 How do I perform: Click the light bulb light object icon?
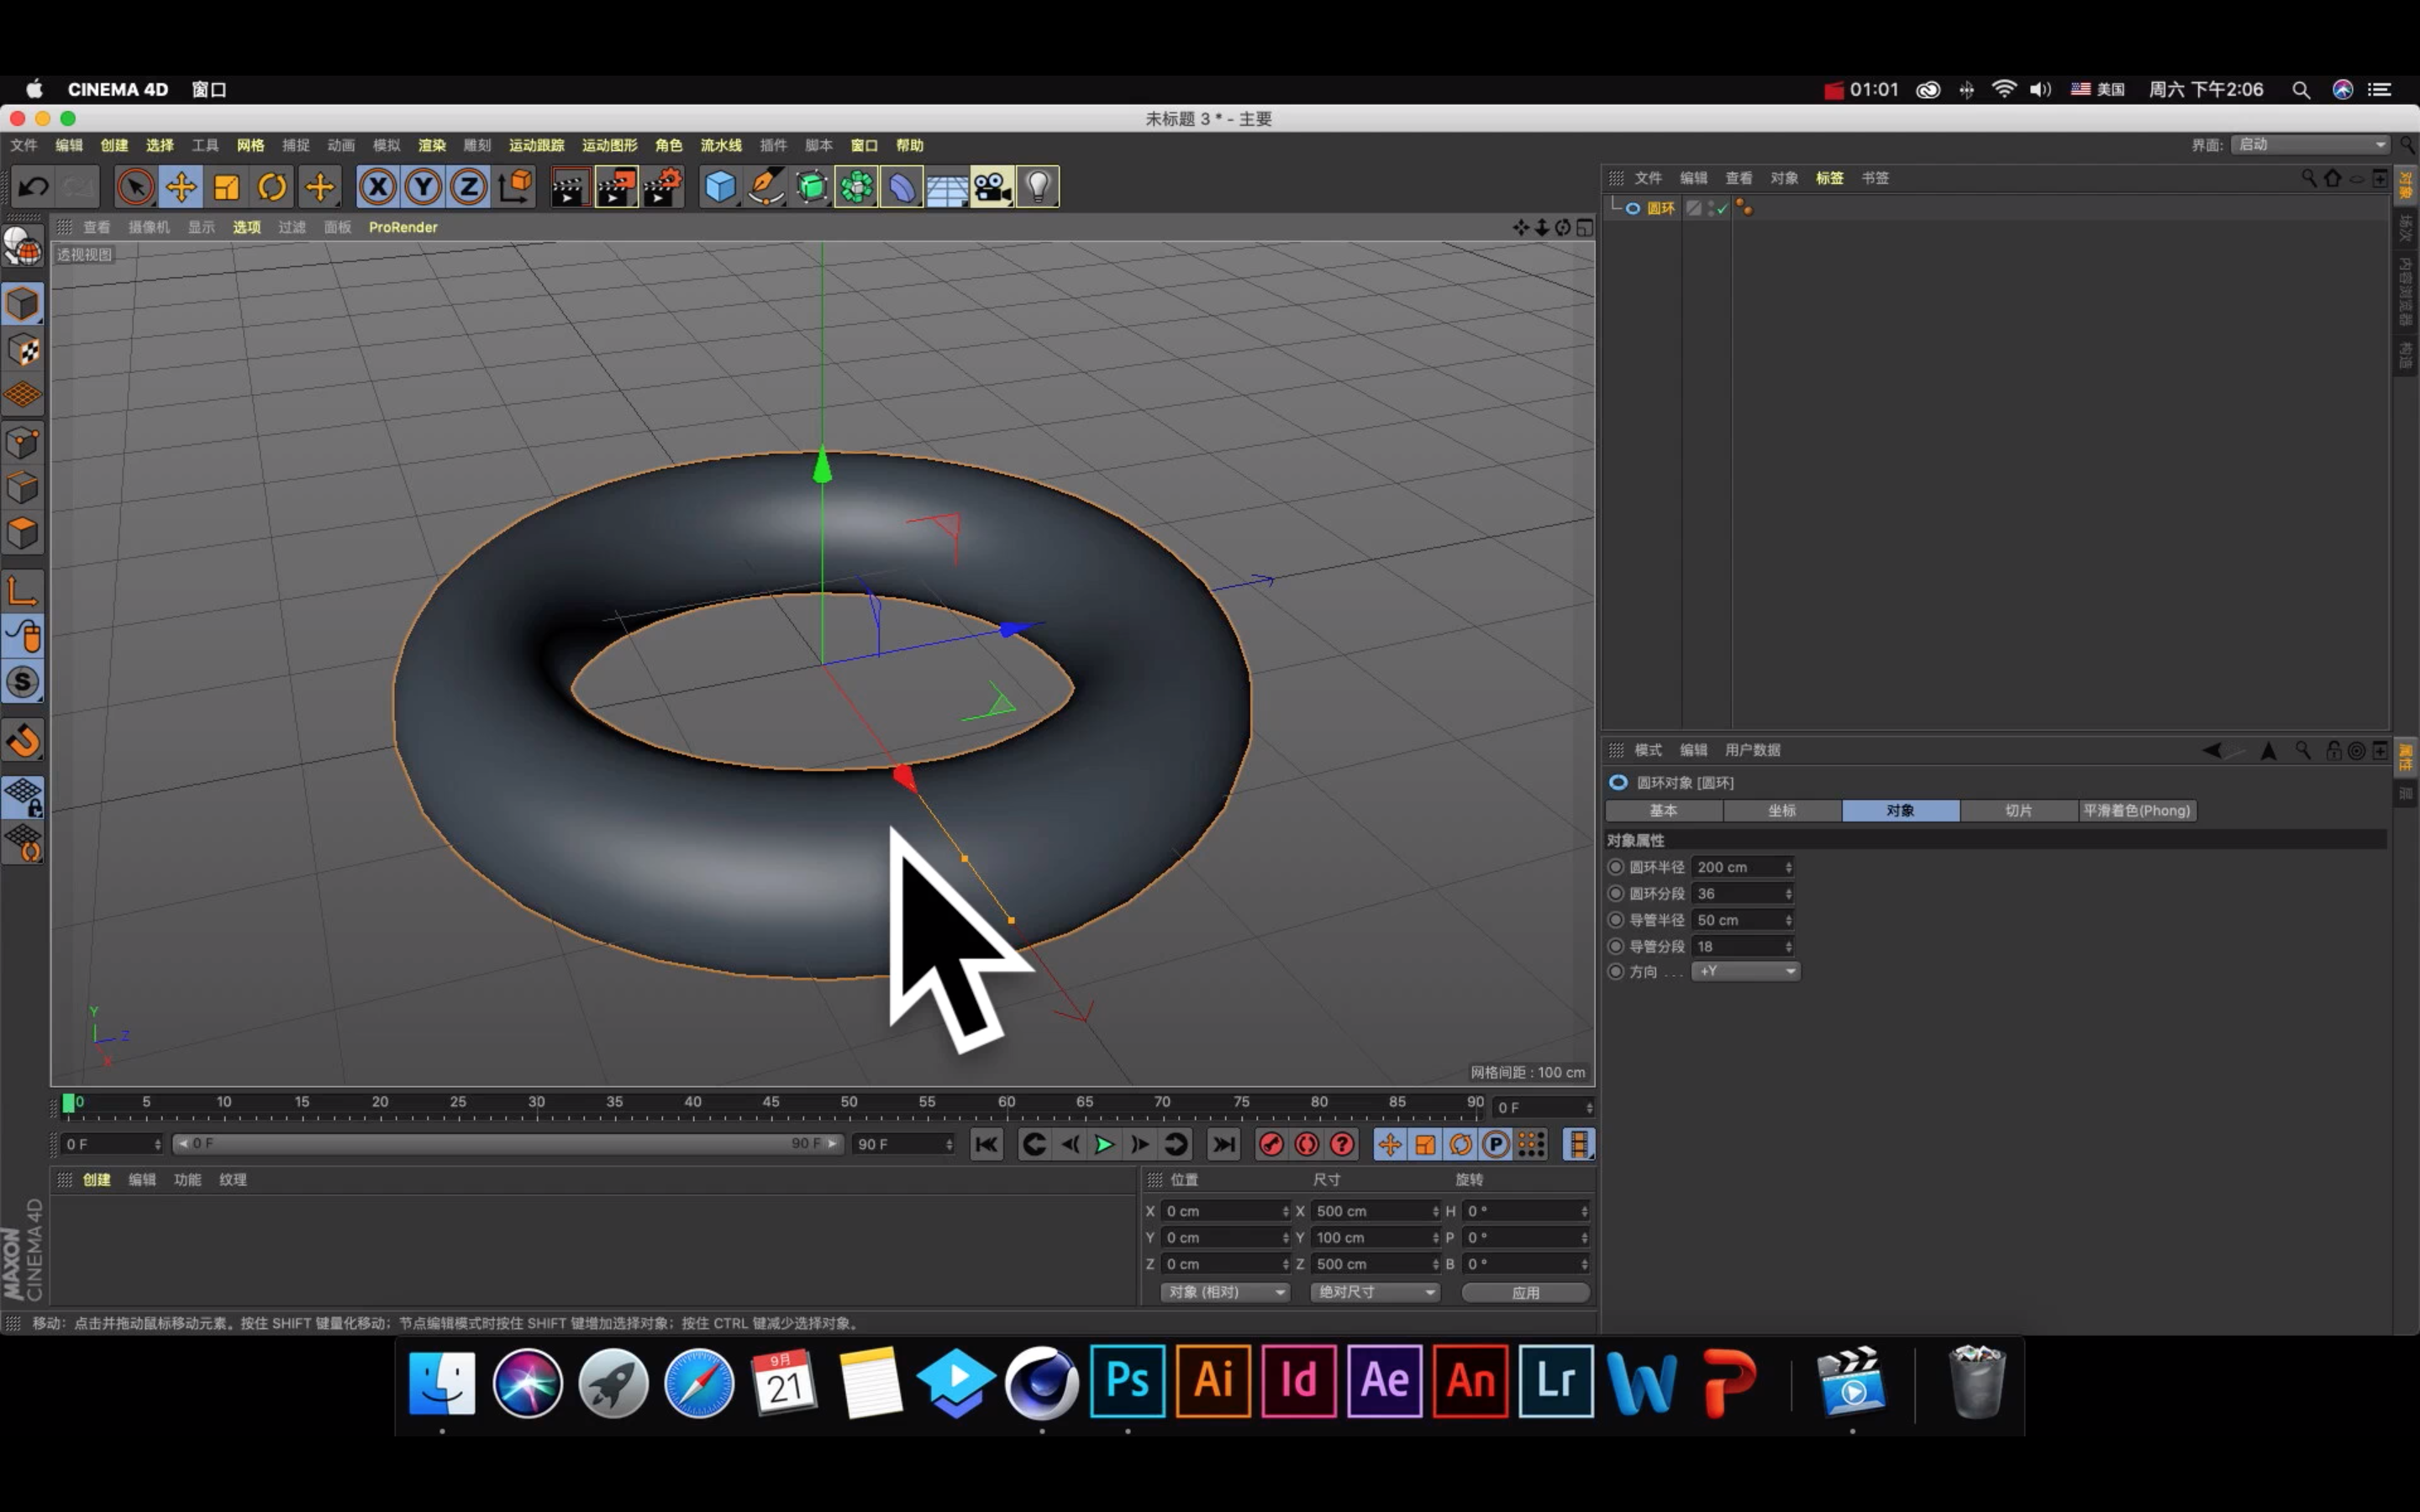1038,187
